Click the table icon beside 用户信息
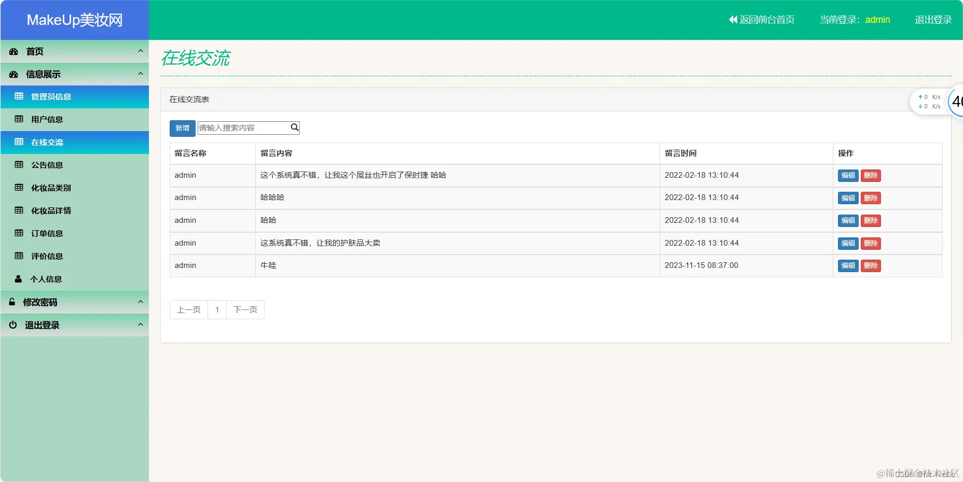 point(19,119)
